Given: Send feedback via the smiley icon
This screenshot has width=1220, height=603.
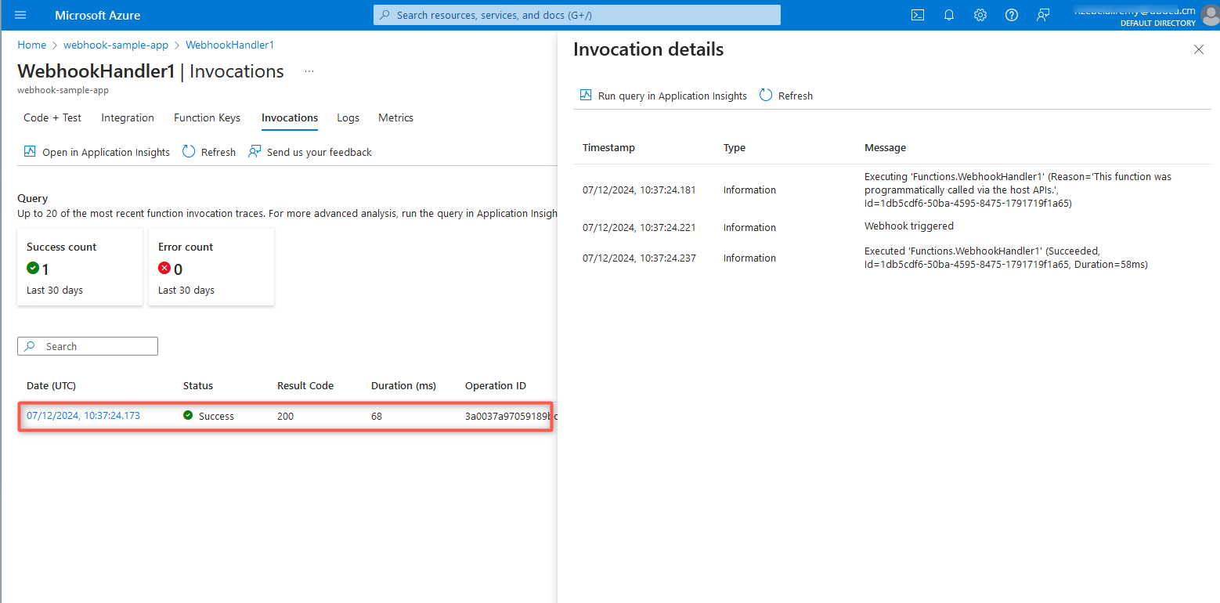Looking at the screenshot, I should pyautogui.click(x=1042, y=15).
